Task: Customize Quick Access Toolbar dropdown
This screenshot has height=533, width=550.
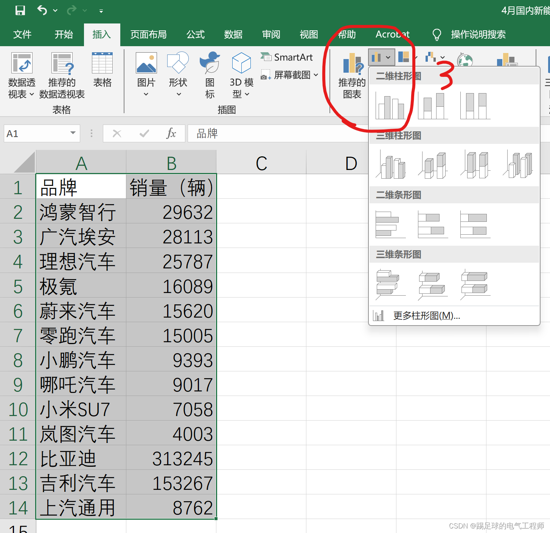Action: [x=101, y=11]
